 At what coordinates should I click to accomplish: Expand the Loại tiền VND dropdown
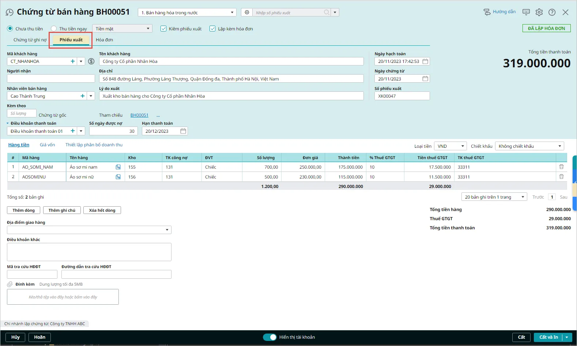(450, 146)
